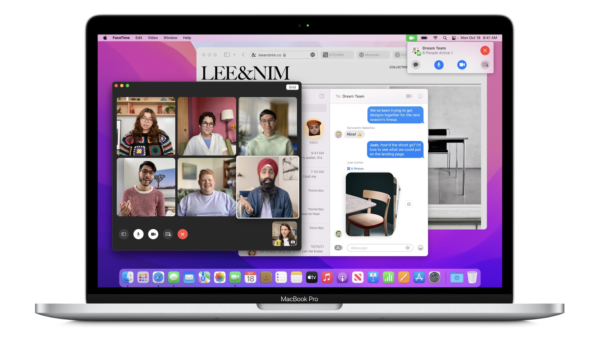
Task: Click the Grid layout button
Action: 292,87
